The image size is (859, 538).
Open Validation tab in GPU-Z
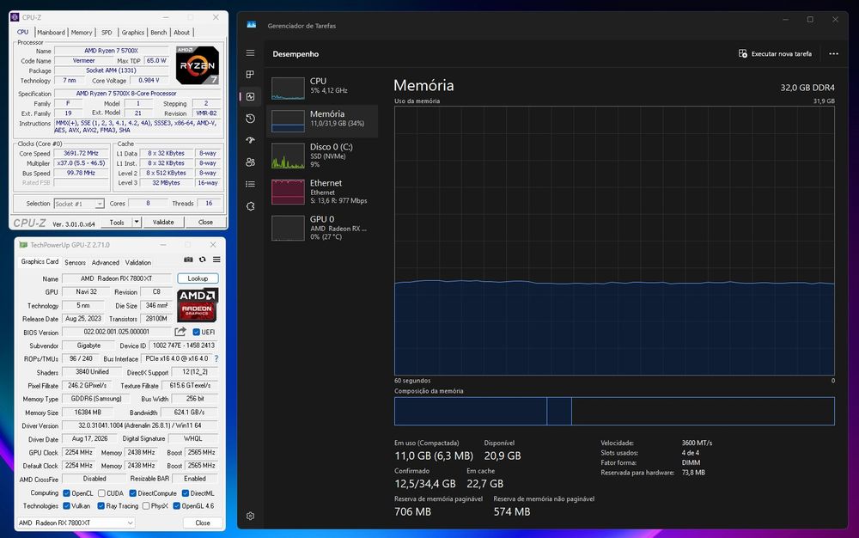coord(138,262)
